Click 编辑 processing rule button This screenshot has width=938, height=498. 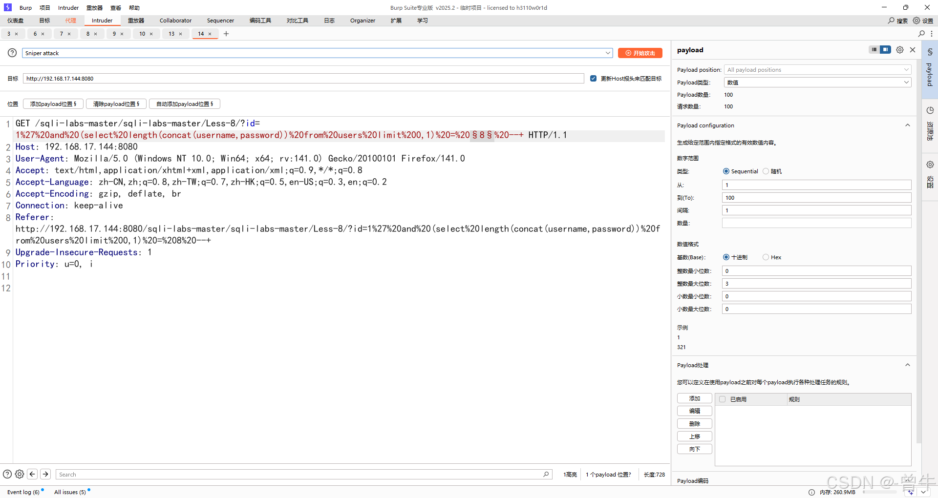[x=694, y=411]
